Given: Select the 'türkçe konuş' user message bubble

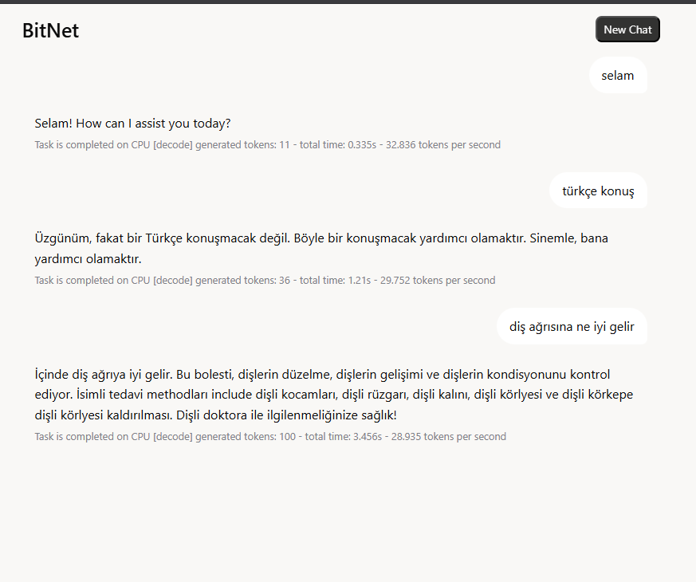Looking at the screenshot, I should 599,191.
